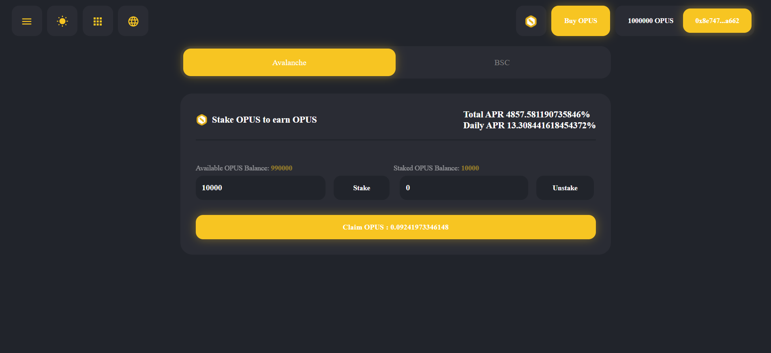Click the Stake button
771x353 pixels.
[x=362, y=188]
